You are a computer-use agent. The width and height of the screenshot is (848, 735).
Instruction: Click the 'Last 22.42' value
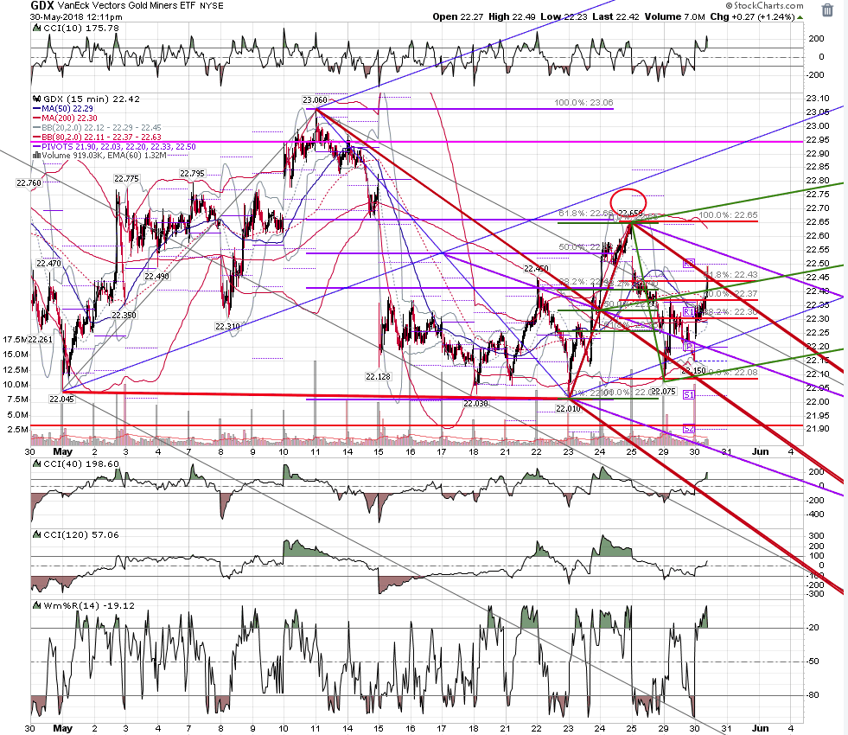click(616, 16)
